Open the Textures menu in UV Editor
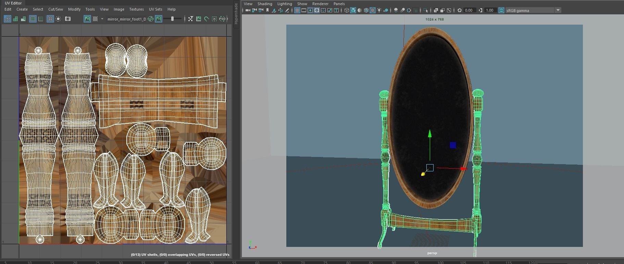The width and height of the screenshot is (624, 264). (136, 9)
